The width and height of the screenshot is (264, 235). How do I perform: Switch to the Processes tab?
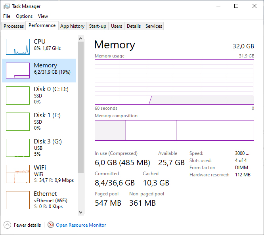[13, 26]
